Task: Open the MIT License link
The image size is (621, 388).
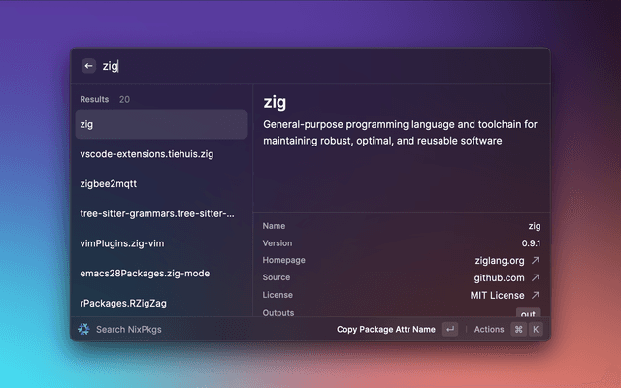Action: pos(497,295)
